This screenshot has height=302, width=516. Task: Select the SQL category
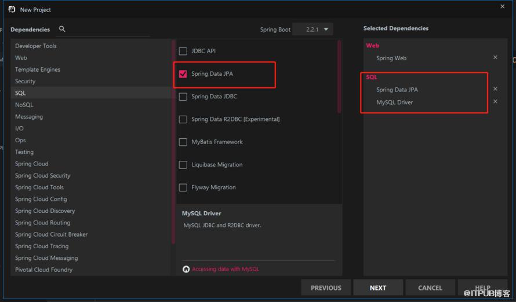(x=91, y=93)
